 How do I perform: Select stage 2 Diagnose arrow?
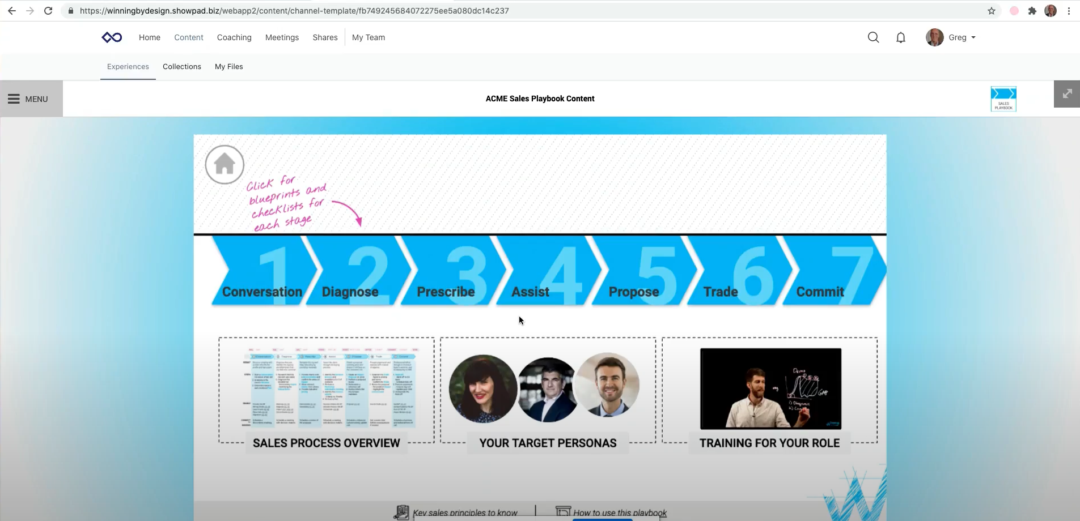pos(354,272)
